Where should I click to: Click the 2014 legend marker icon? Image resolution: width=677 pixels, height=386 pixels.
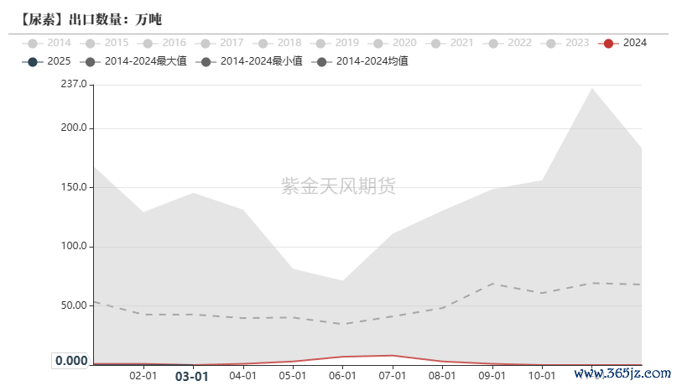tap(33, 43)
